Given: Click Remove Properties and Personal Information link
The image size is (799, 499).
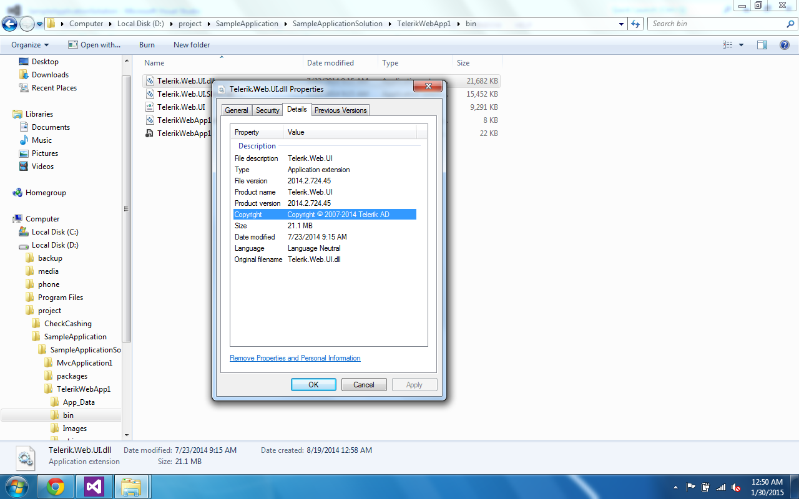Looking at the screenshot, I should [x=295, y=358].
